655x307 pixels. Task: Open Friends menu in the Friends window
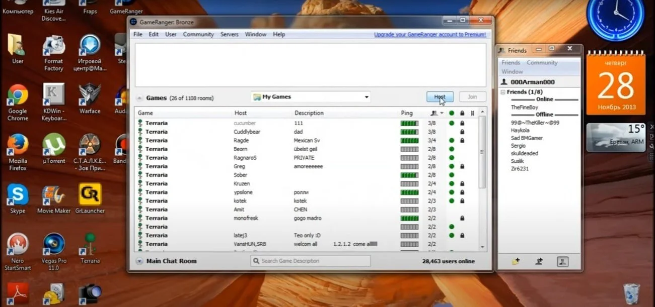coord(511,63)
